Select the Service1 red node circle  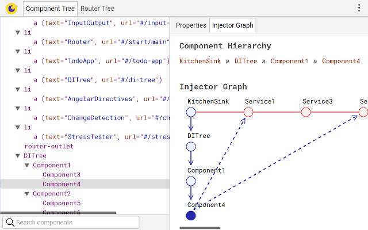click(x=248, y=112)
